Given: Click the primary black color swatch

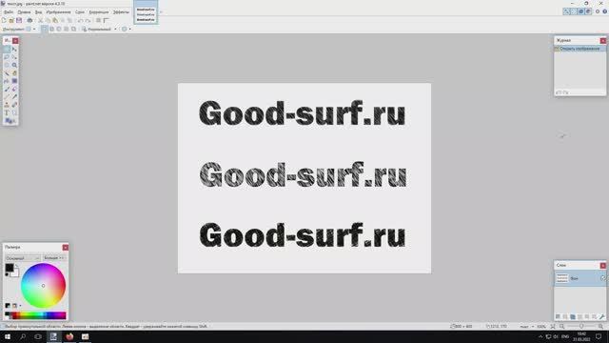Looking at the screenshot, I should [x=9, y=268].
